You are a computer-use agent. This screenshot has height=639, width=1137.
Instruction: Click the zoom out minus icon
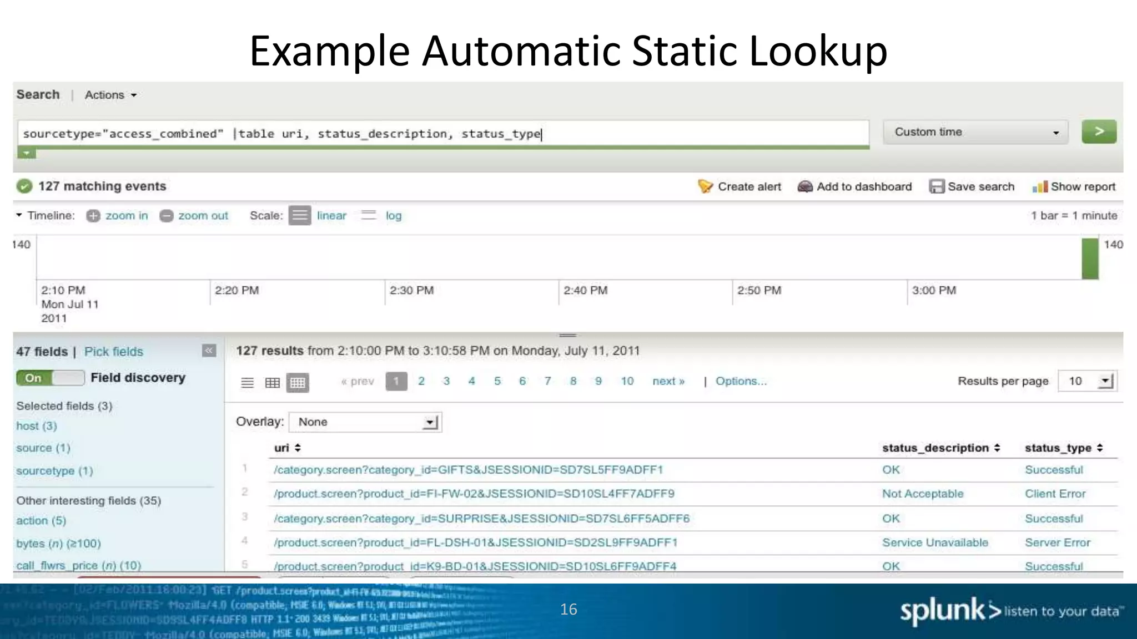tap(167, 216)
